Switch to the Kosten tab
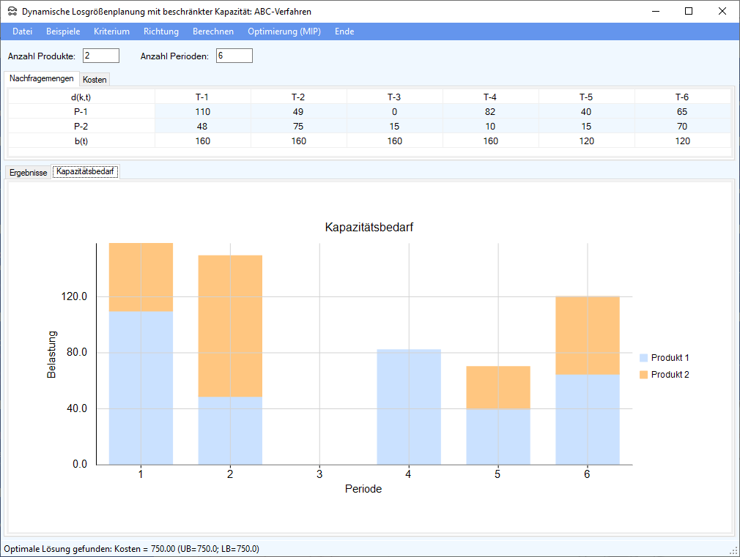This screenshot has width=740, height=557. [x=95, y=79]
